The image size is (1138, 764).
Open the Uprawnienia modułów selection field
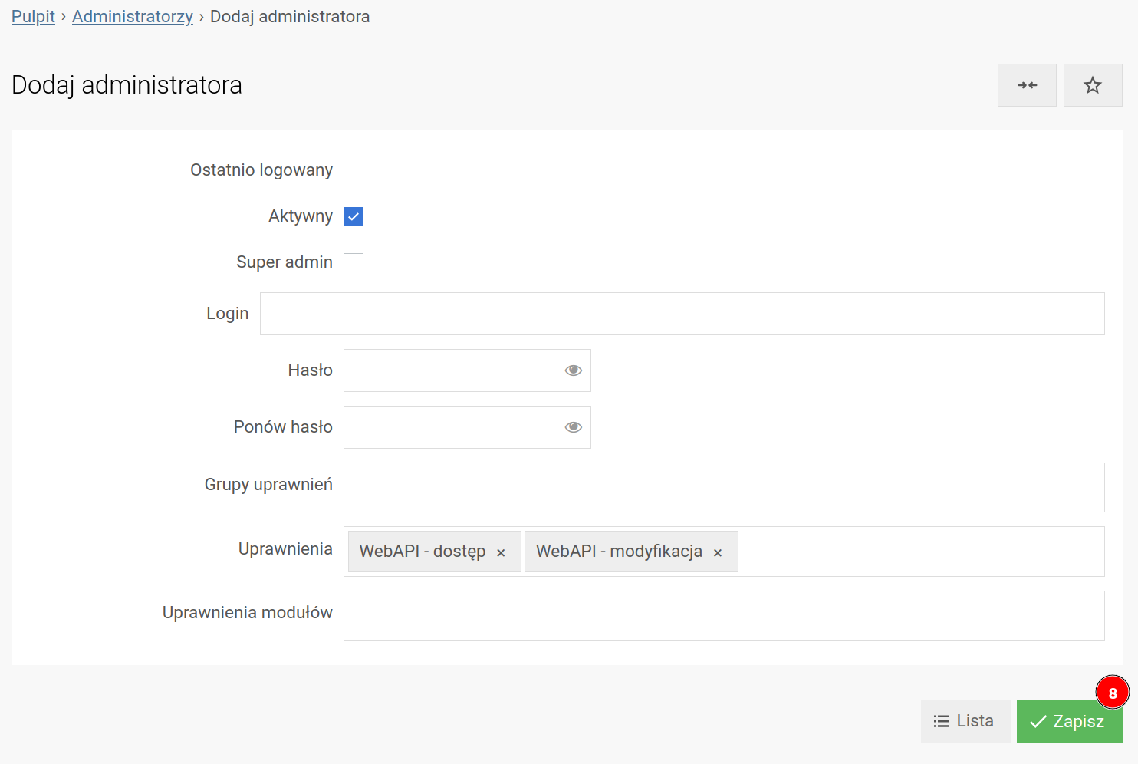pyautogui.click(x=724, y=615)
